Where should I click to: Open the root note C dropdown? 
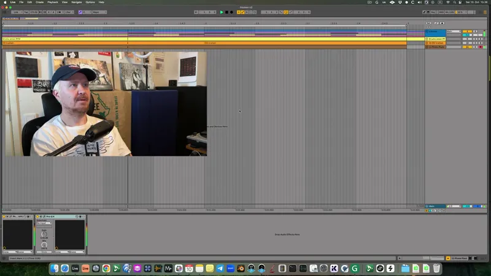(87, 12)
